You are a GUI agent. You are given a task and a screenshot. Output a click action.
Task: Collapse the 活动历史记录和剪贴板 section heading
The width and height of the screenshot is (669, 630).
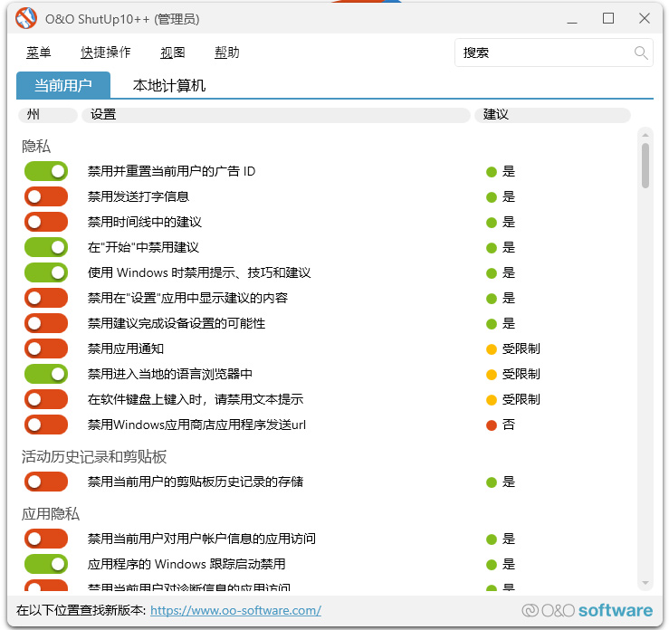pos(94,457)
